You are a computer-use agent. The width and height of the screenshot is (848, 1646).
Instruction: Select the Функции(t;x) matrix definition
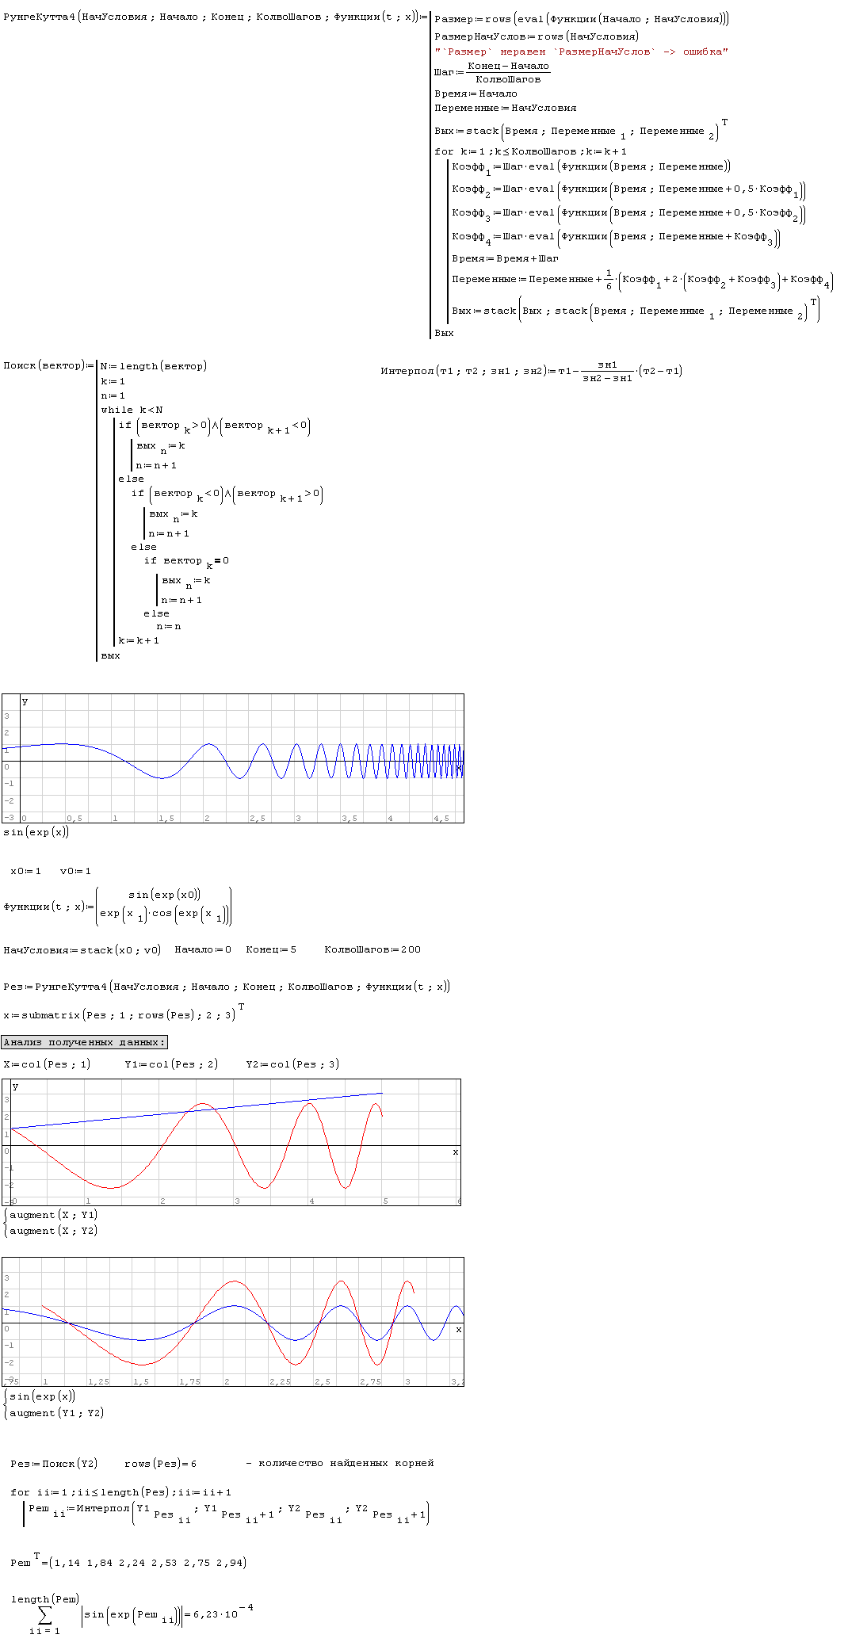point(117,907)
